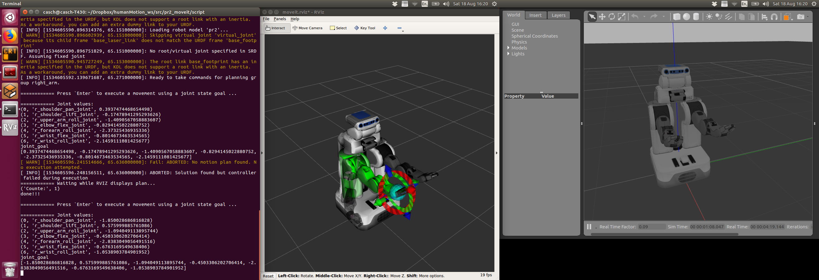Select the scale mode tool in Gazebo

[621, 17]
